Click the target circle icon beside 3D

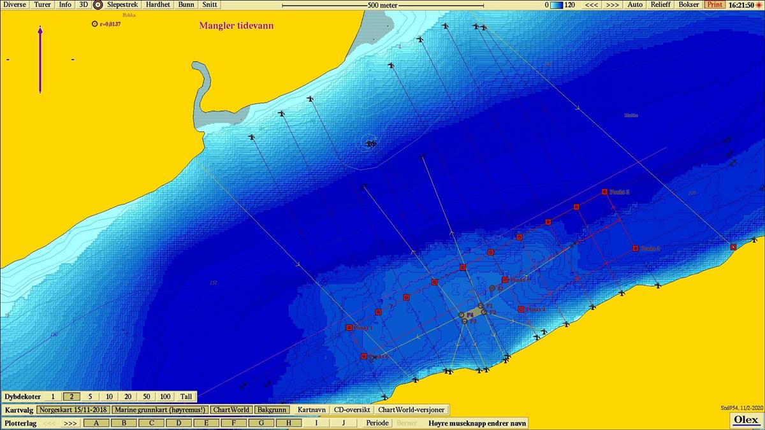pos(98,4)
